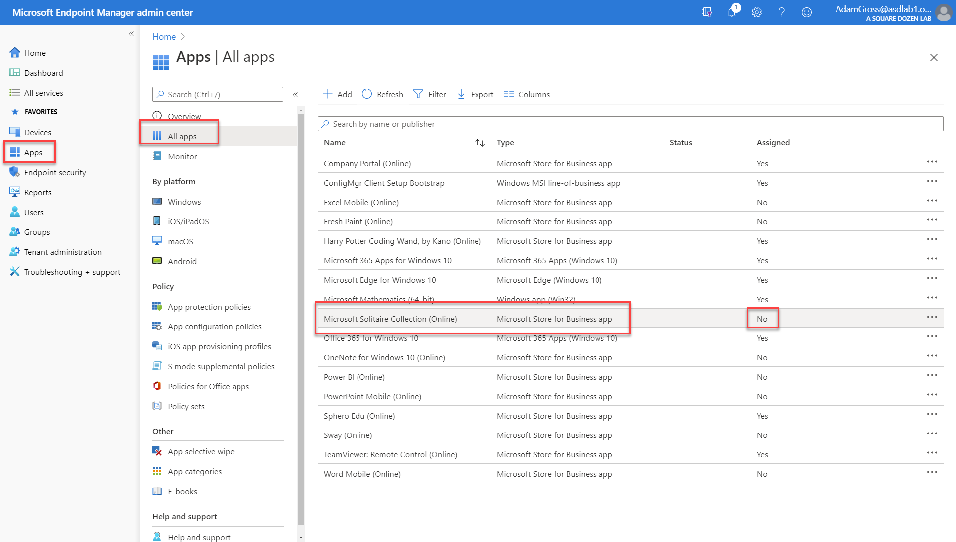Open the AdamGross account avatar

tap(943, 12)
